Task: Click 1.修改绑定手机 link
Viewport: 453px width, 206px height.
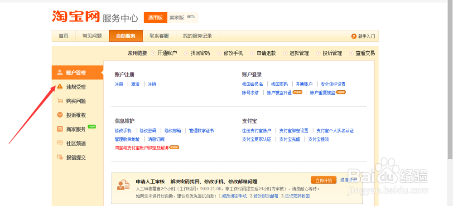Action: click(232, 196)
